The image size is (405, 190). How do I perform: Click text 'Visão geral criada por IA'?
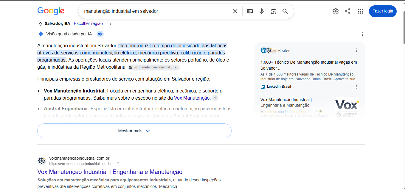(69, 34)
